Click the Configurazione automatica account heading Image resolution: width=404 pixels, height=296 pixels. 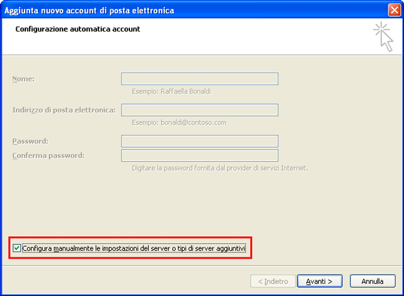click(x=78, y=29)
